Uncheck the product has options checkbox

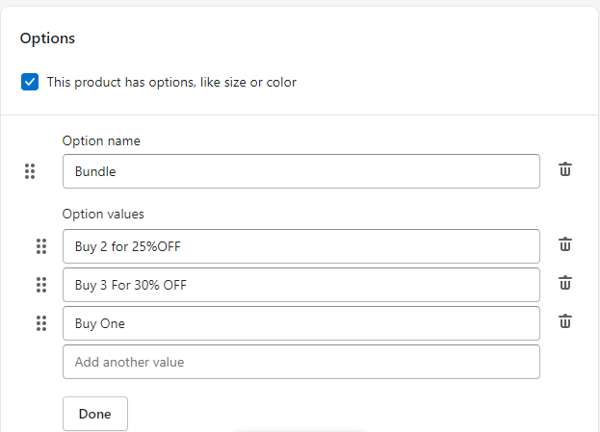pos(30,82)
